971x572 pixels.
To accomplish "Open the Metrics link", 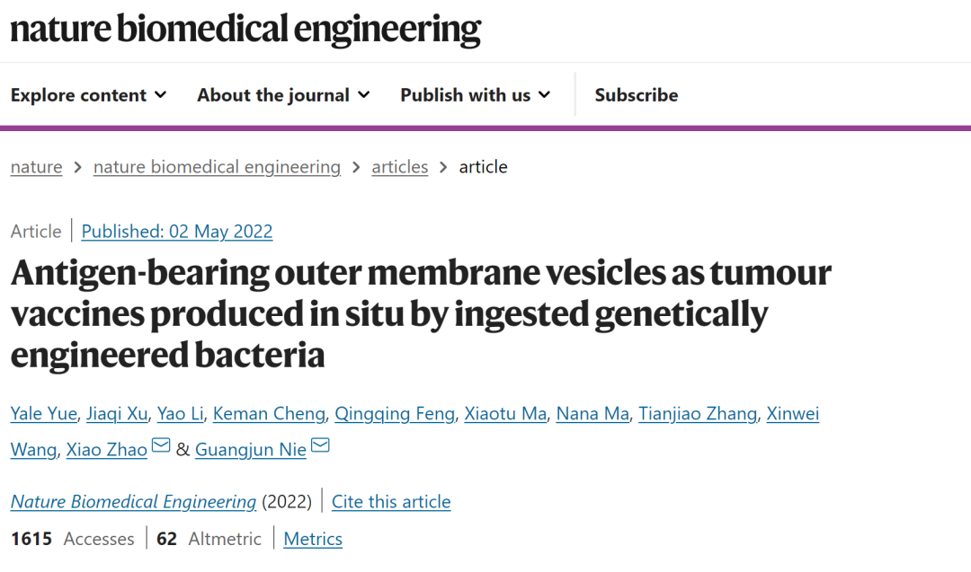I will click(313, 540).
